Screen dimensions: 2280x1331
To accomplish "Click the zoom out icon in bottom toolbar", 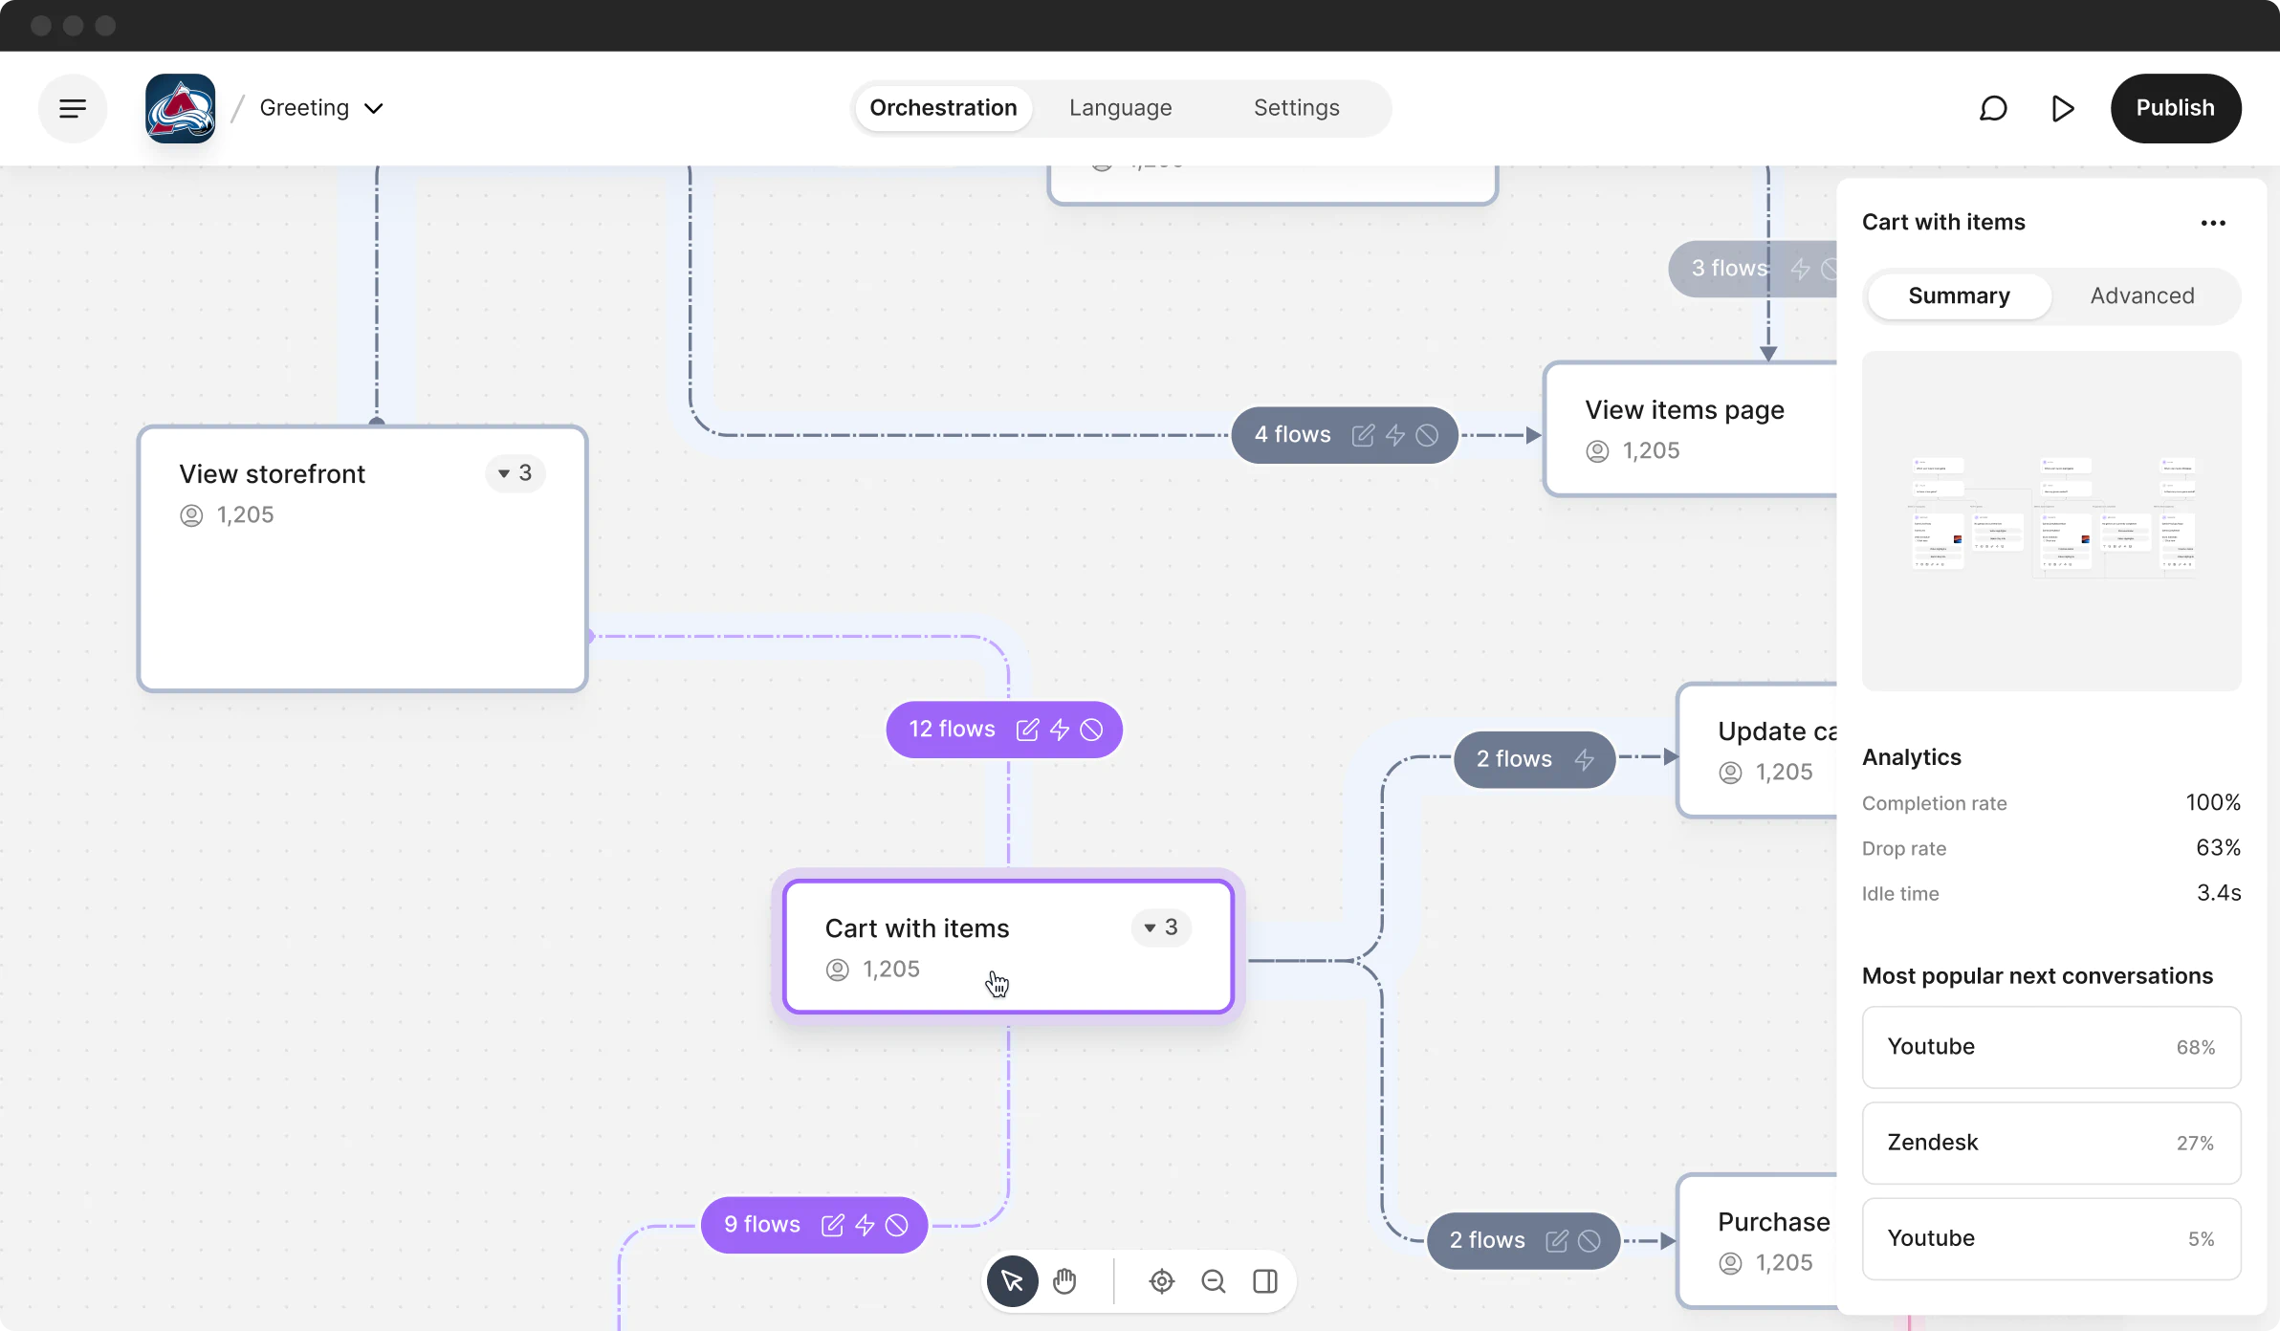I will [1212, 1282].
